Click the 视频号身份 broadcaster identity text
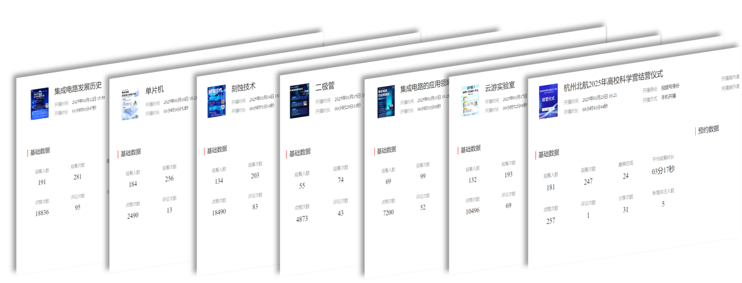The width and height of the screenshot is (742, 283). coord(670,86)
